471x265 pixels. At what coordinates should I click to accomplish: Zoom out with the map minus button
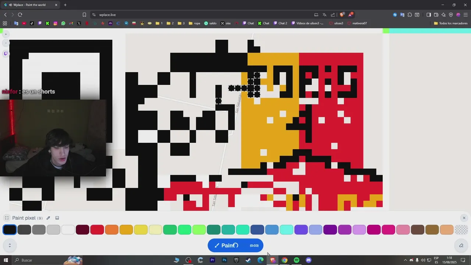(x=6, y=43)
